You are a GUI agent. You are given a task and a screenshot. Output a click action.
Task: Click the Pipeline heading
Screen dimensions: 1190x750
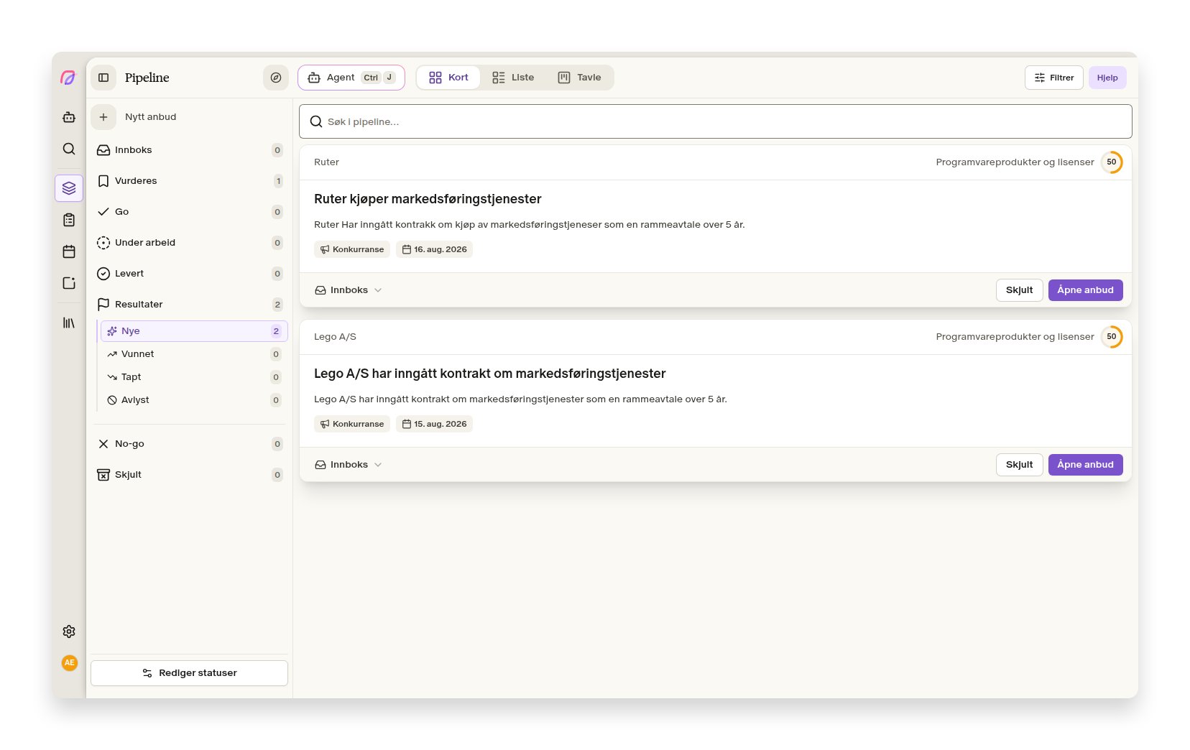click(147, 78)
